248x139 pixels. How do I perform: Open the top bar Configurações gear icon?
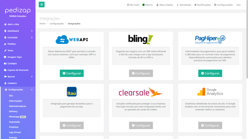(215, 5)
